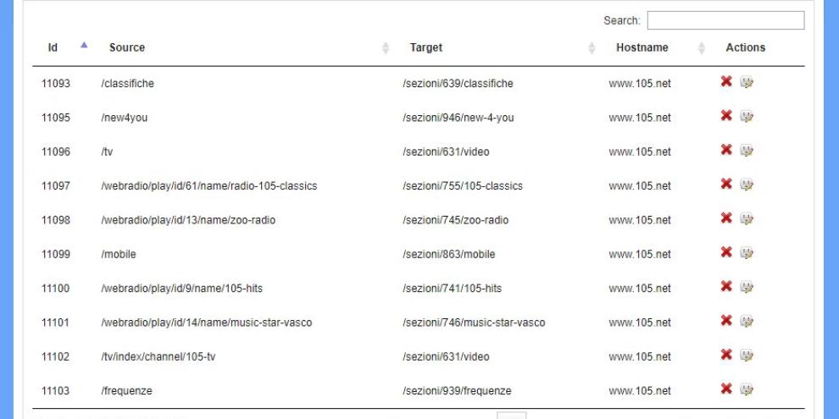Delete the radio-105-classics redirect

click(x=726, y=185)
